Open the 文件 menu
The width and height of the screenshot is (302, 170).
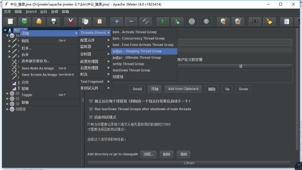tap(7, 12)
